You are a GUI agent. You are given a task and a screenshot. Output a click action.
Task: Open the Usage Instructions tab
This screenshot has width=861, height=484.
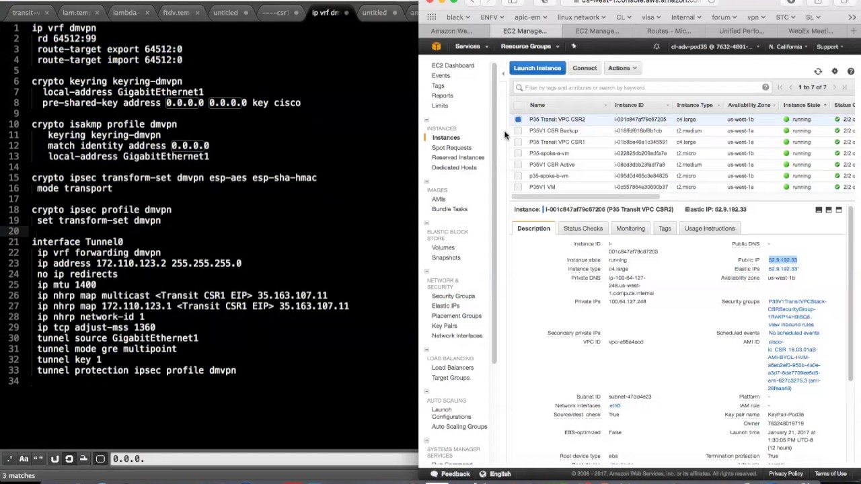(710, 229)
